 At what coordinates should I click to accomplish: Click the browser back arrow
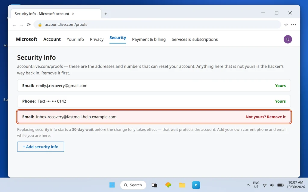pos(14,25)
